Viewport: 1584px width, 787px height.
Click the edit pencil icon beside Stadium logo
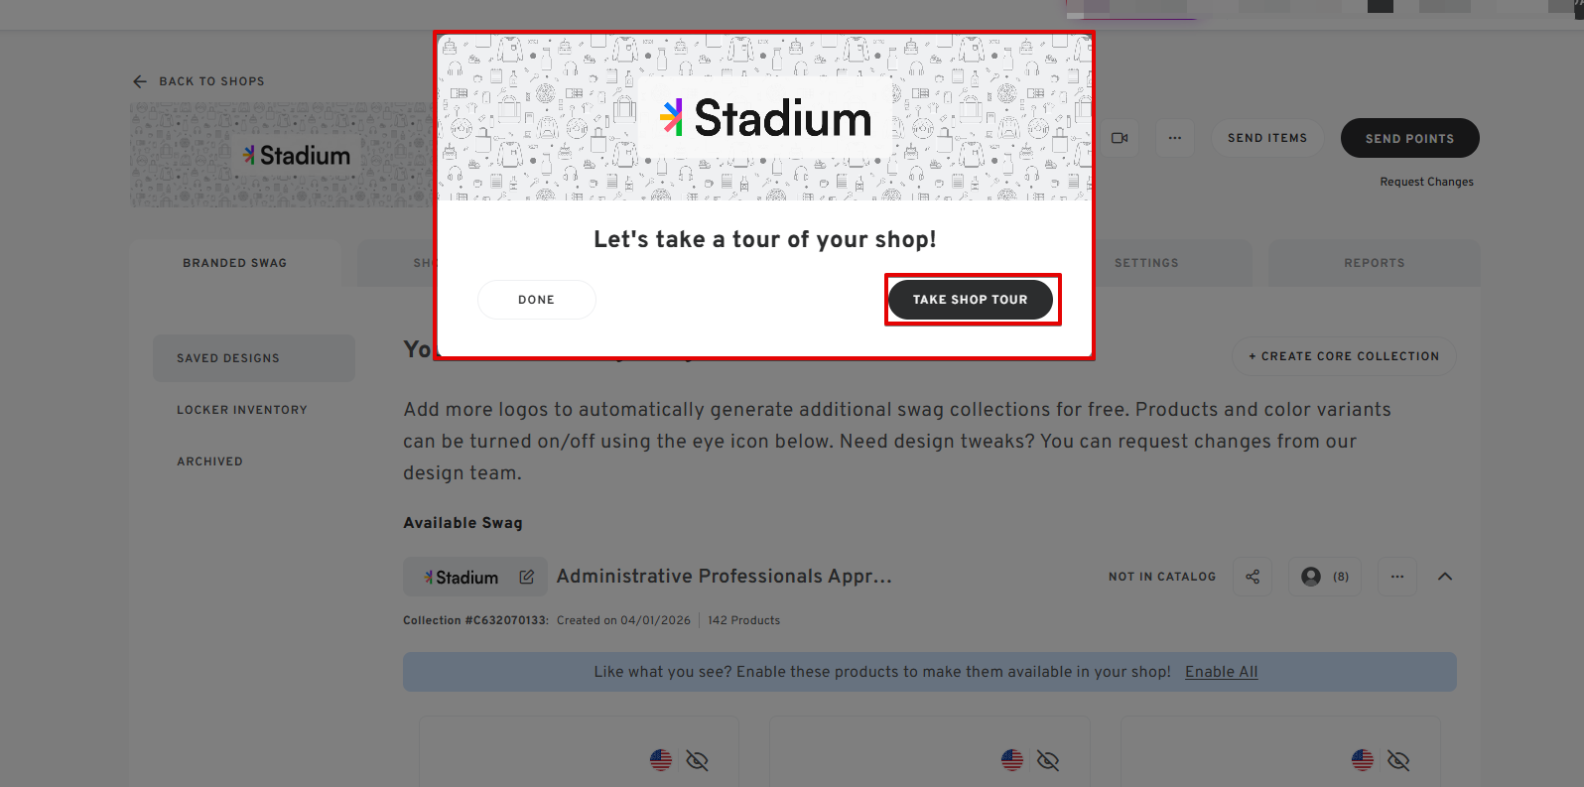click(x=527, y=577)
